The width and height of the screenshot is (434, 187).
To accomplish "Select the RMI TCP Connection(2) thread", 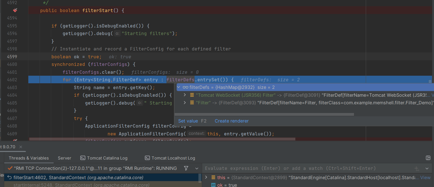I will (95, 168).
